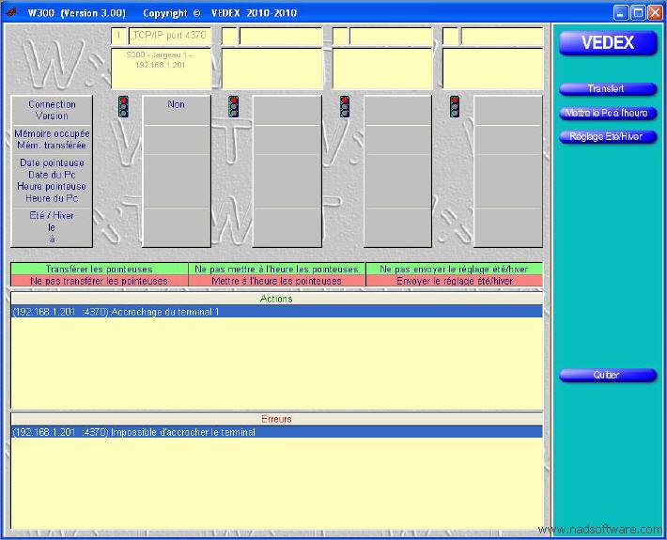The image size is (667, 540).
Task: Click the Heure du Pc label
Action: [x=52, y=198]
